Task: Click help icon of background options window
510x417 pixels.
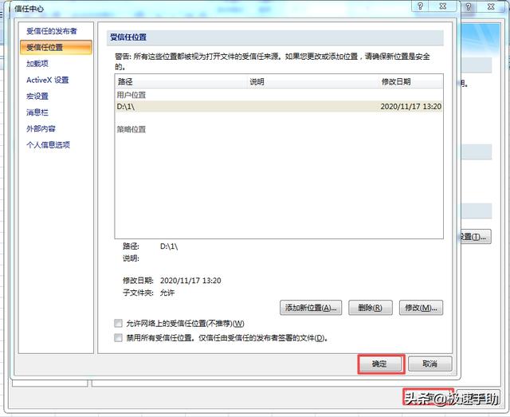Action: point(469,6)
